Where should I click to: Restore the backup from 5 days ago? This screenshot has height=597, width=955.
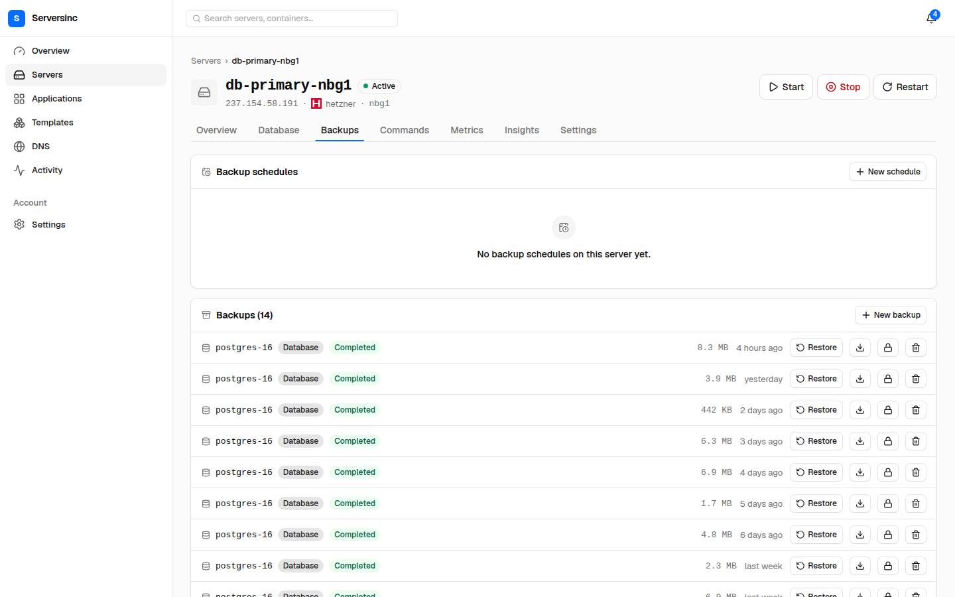pos(816,503)
